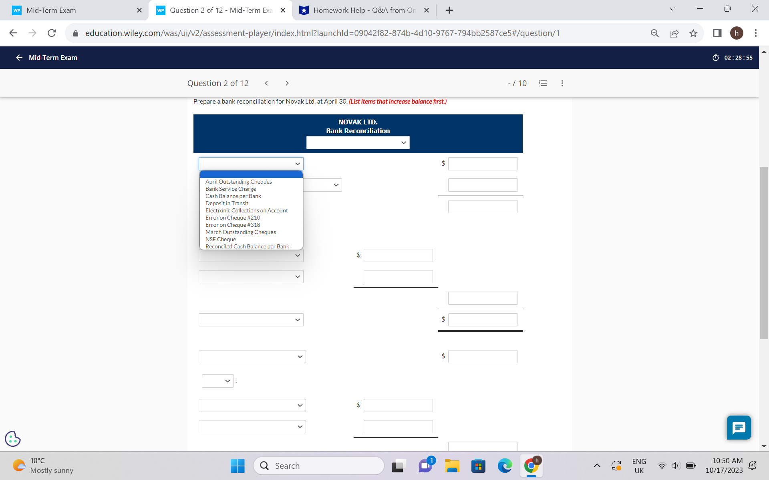Open the three-dot options menu for the question
Screen dimensions: 769x480
pyautogui.click(x=562, y=83)
